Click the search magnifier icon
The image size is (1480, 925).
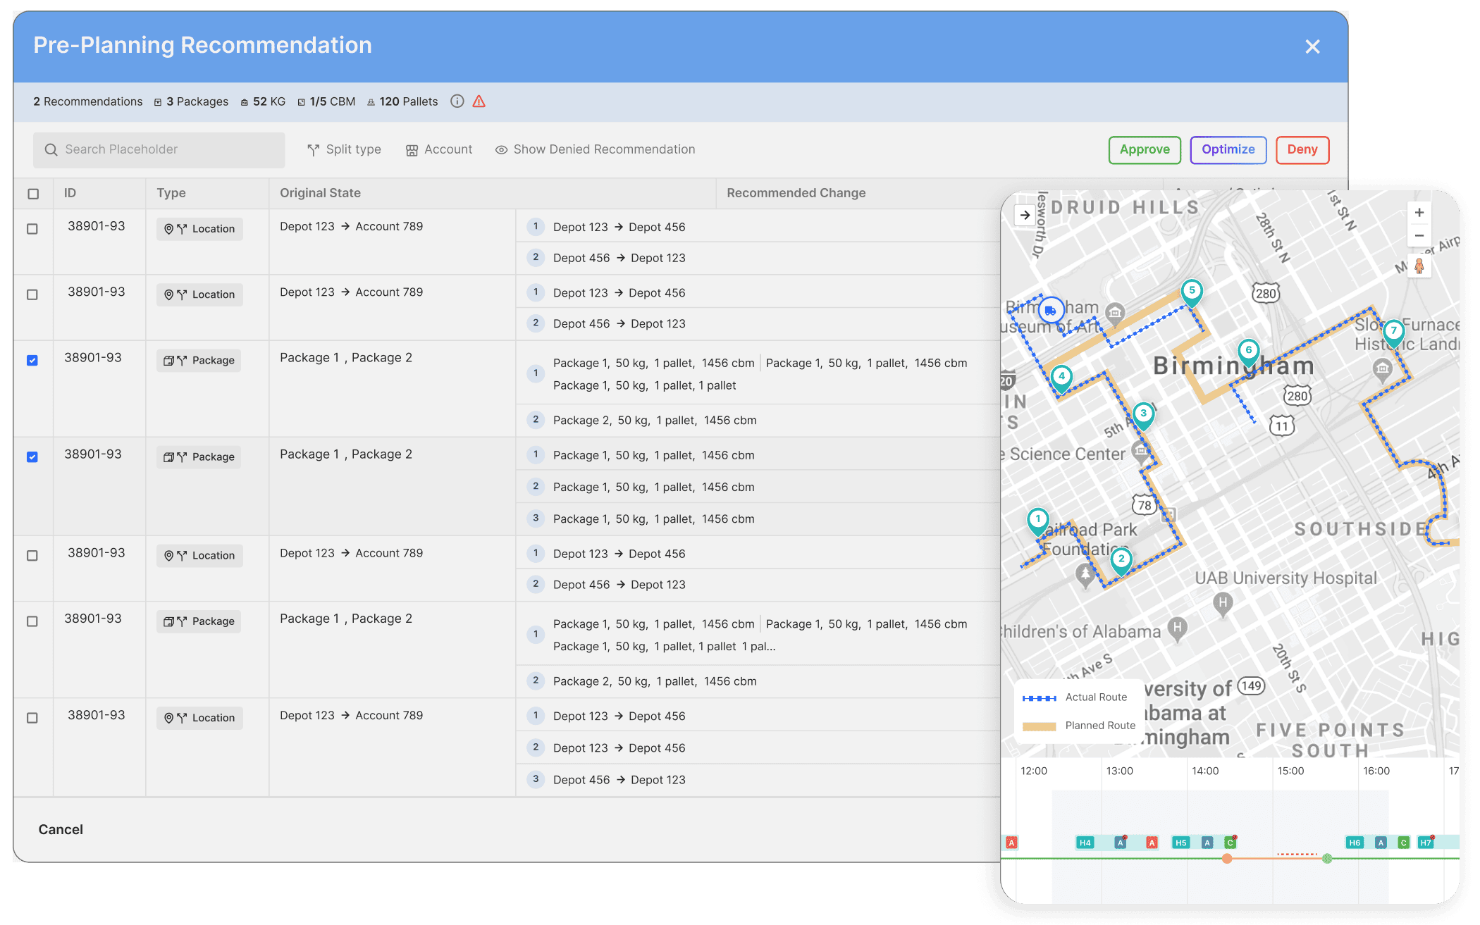51,149
